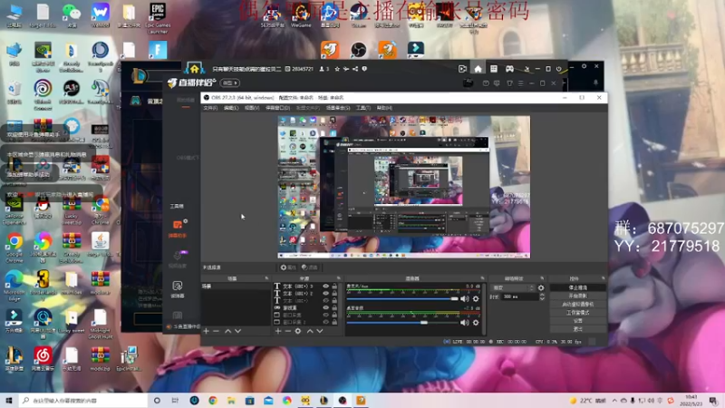Click Exit button in OBS Controls

click(x=577, y=329)
